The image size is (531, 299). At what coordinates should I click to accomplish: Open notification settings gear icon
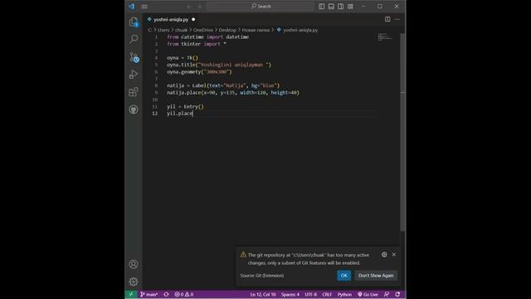pyautogui.click(x=384, y=255)
